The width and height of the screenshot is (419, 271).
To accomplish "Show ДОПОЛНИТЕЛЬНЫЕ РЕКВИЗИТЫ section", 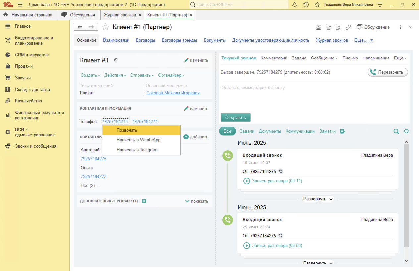I will tap(197, 201).
